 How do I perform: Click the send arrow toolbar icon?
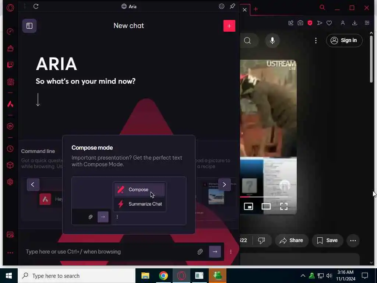coord(320,23)
